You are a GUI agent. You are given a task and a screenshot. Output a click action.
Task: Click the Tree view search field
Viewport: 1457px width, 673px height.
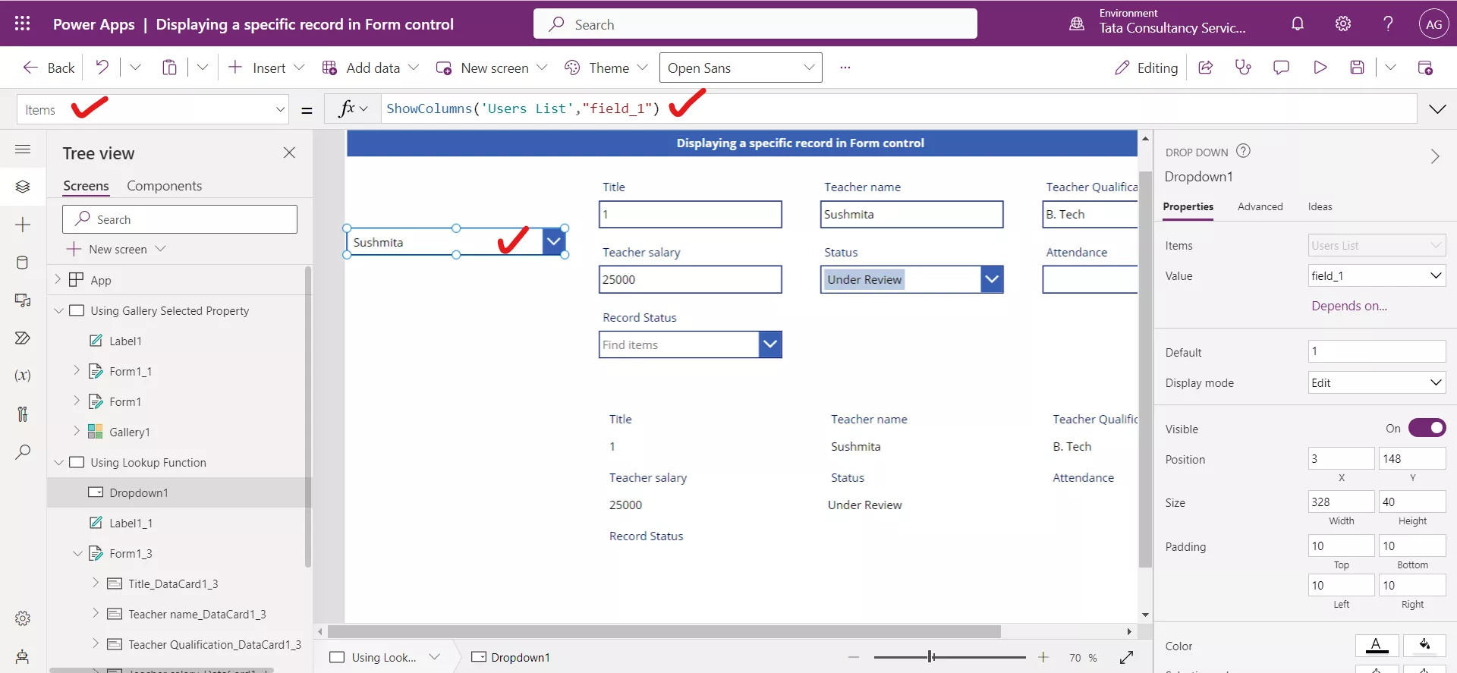pos(180,219)
